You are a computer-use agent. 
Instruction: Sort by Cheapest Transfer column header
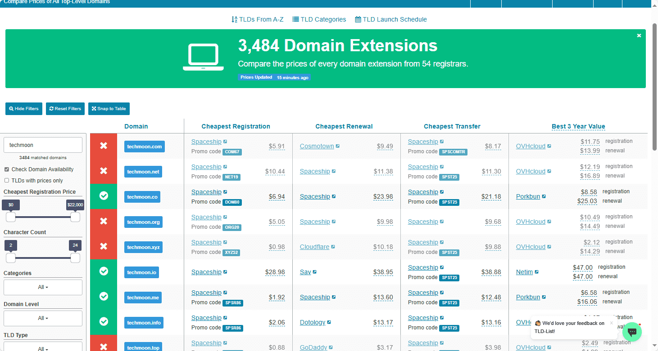click(x=452, y=126)
